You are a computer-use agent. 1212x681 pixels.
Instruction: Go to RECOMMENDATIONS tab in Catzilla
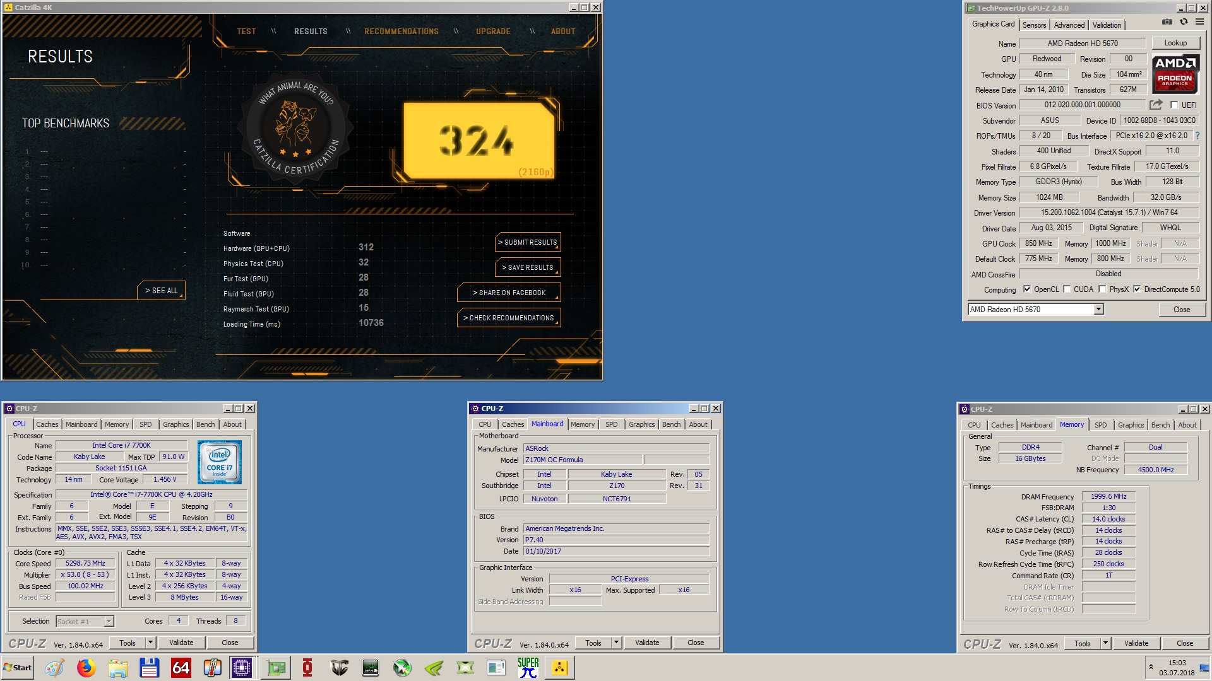pos(401,32)
